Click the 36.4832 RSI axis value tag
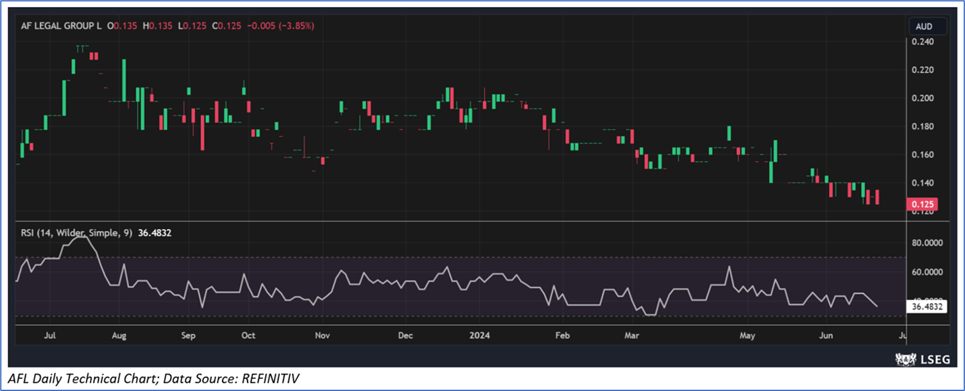This screenshot has height=391, width=965. 927,306
